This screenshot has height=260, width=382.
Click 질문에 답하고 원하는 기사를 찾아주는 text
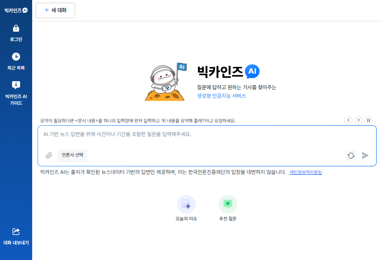236,87
